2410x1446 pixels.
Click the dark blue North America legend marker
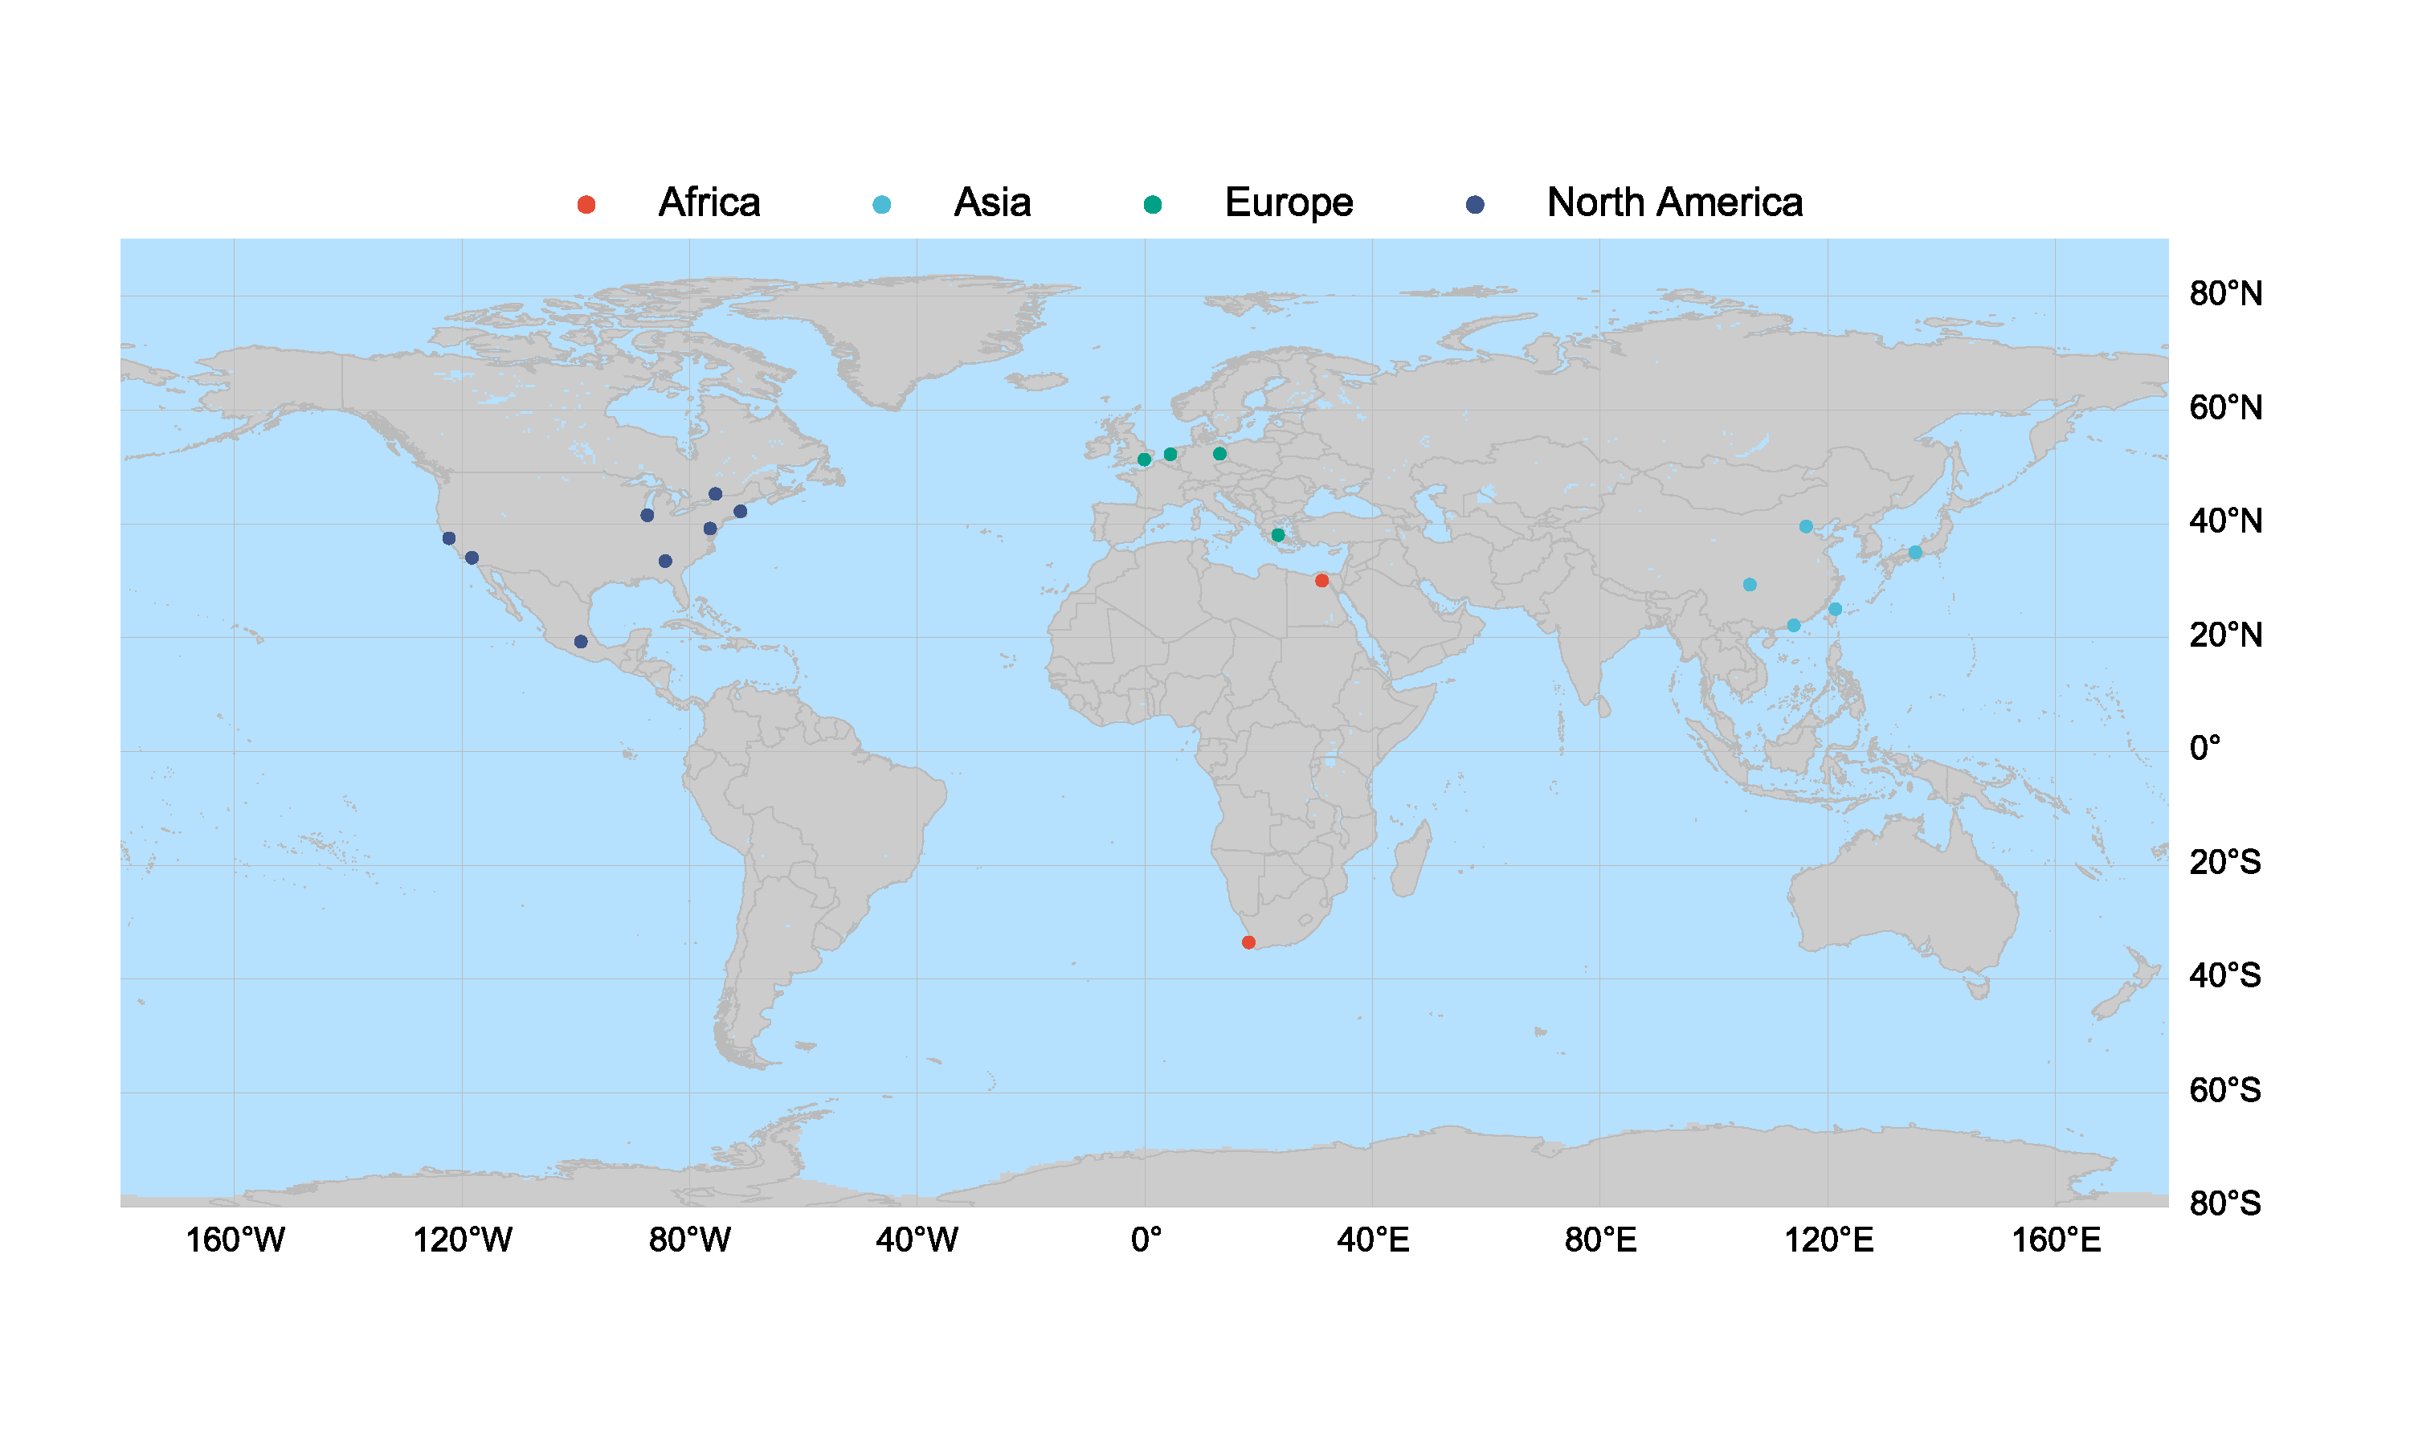pos(1475,205)
